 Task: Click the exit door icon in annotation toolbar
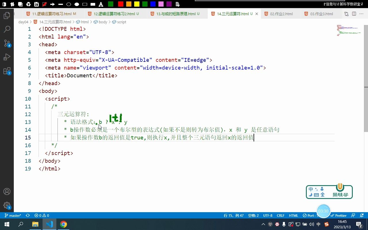pyautogui.click(x=4, y=4)
